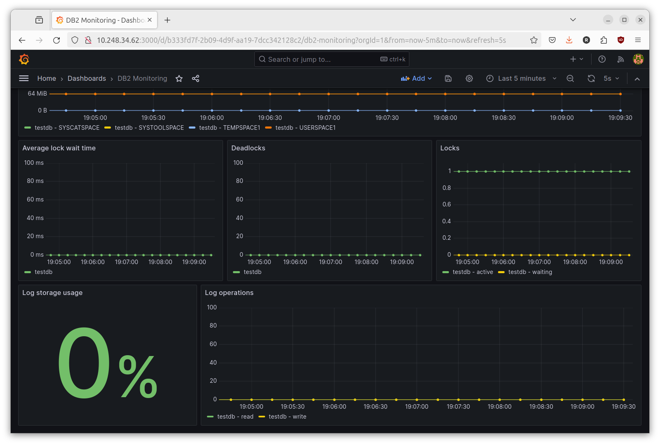This screenshot has width=660, height=445.
Task: Click the 0% log storage value
Action: (108, 363)
